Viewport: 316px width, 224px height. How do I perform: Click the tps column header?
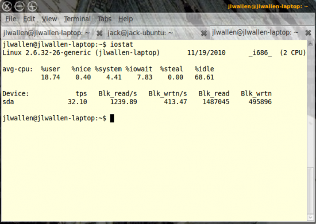[81, 94]
